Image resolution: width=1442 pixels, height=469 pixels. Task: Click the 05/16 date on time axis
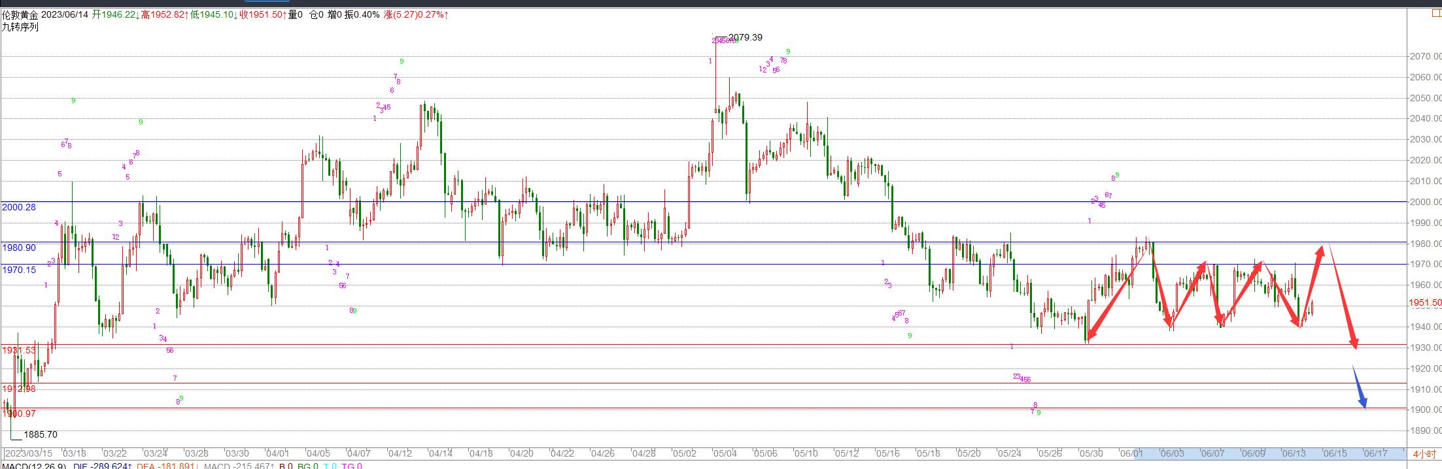pos(887,453)
